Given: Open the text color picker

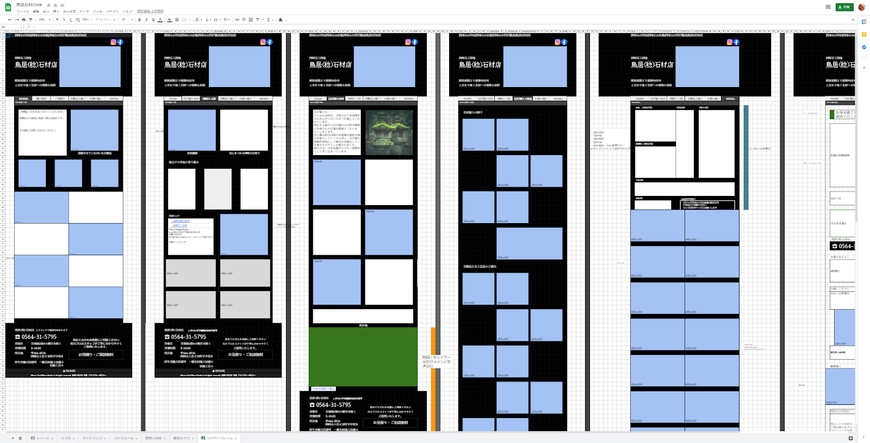Looking at the screenshot, I should point(160,20).
